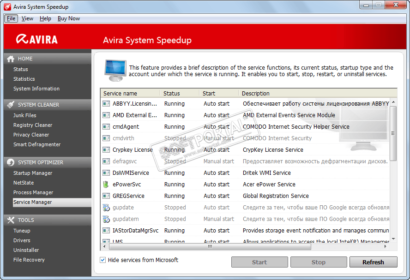Toggle Hide services from Microsoft checkbox
This screenshot has height=280, width=410.
[x=103, y=260]
